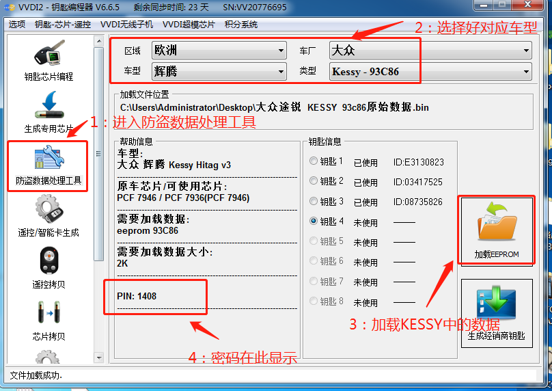Viewport: 552px width, 391px height.
Task: Open the VVDI无线子机 menu
Action: 126,25
